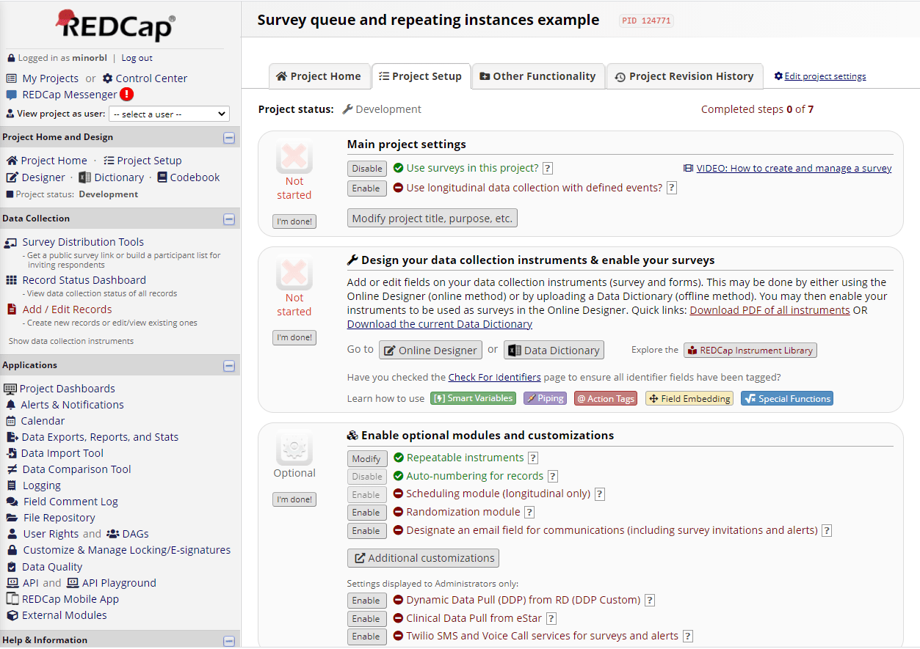920x649 pixels.
Task: Open the Other Functionality tab
Action: 537,76
